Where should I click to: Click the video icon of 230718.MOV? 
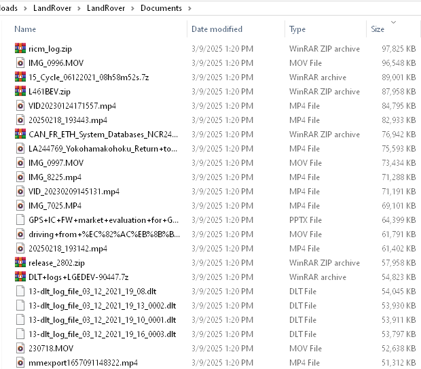coord(20,348)
